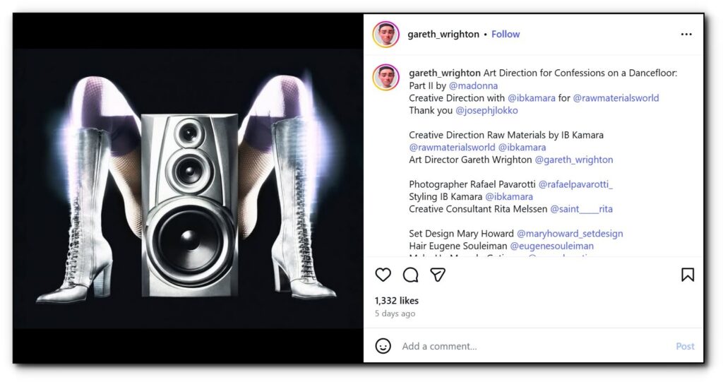Share the post using the paper plane icon
This screenshot has width=723, height=382.
438,275
